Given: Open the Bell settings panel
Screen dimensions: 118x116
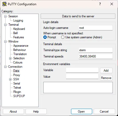Looking at the screenshot, I should 15,33.
